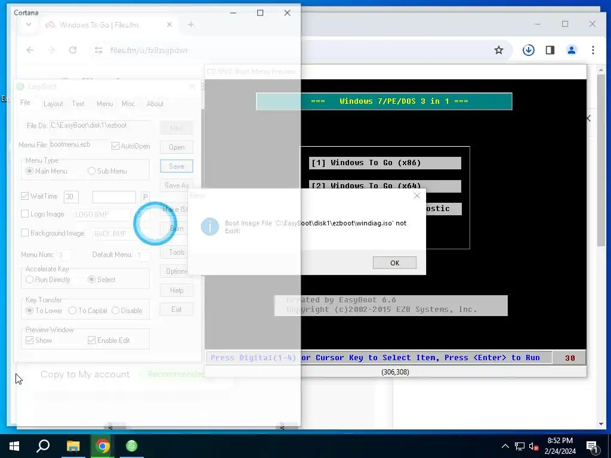Click the blue info icon in Error dialog
Viewport: 611px width, 458px height.
[209, 226]
